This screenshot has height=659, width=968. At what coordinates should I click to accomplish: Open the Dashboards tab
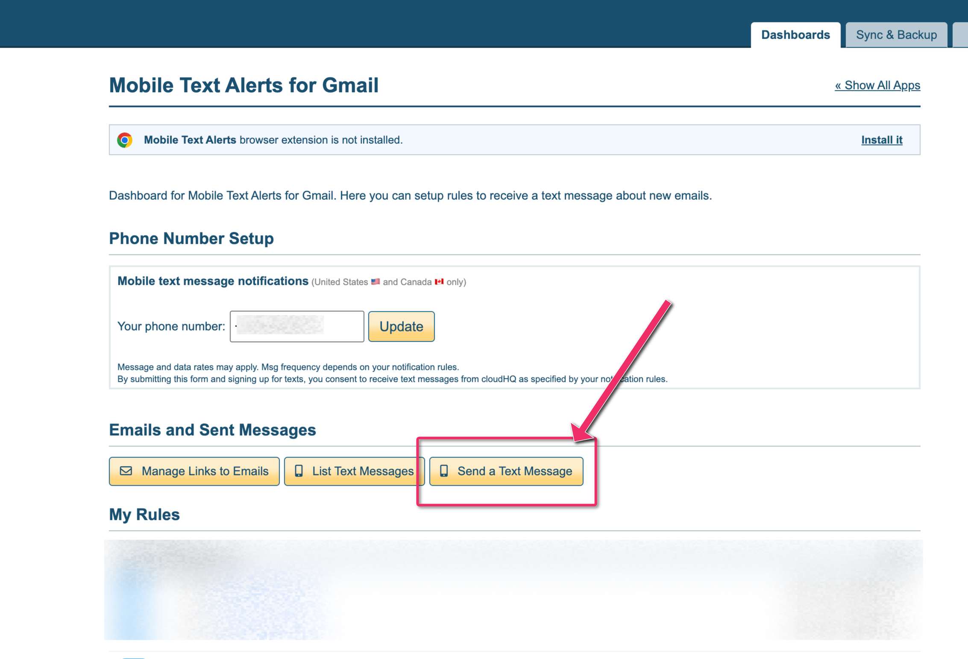pos(795,35)
